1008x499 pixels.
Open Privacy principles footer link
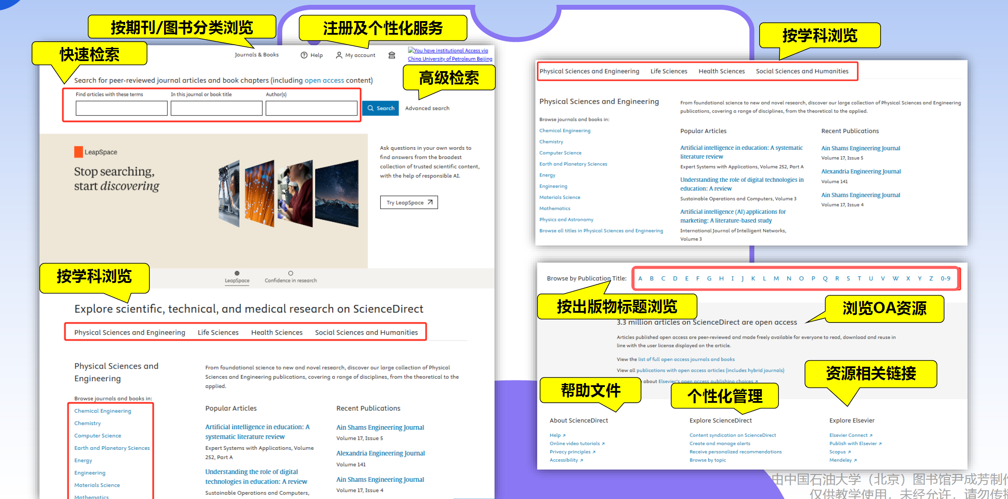572,452
